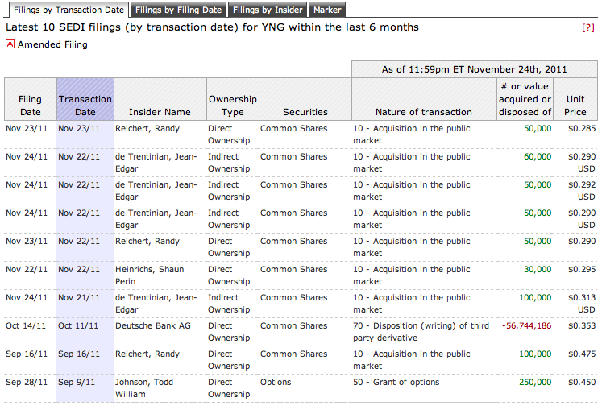This screenshot has height=406, width=602.
Task: Click the Amended Filing legend icon
Action: tap(10, 45)
